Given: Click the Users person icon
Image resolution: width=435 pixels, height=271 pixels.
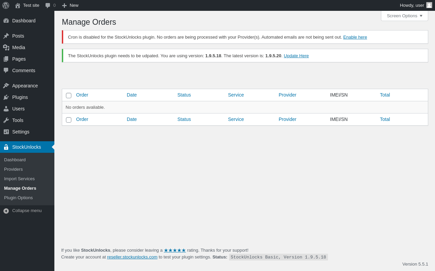Looking at the screenshot, I should (x=6, y=109).
